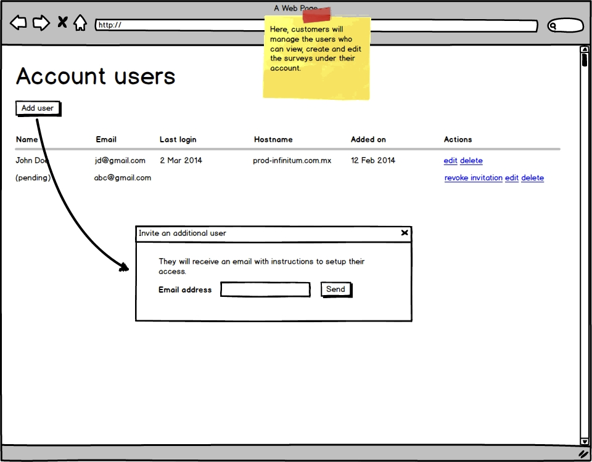
Task: Click the (pending) name cell
Action: click(x=33, y=178)
